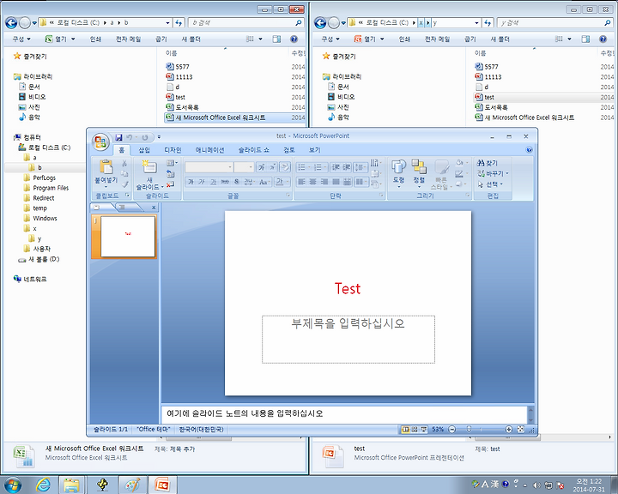The height and width of the screenshot is (494, 618).
Task: Click Back arrow in right Explorer window
Action: 320,23
